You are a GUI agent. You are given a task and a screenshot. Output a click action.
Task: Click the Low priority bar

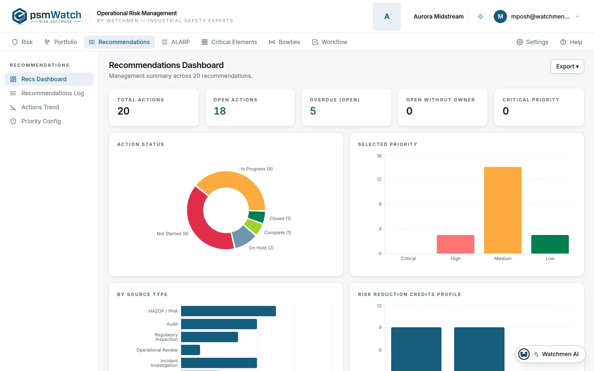(550, 244)
